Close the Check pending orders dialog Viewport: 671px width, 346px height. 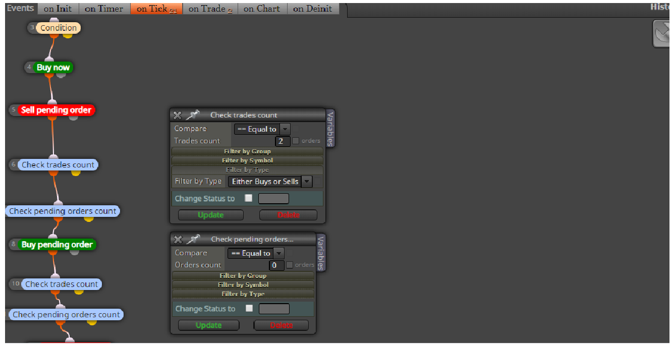pos(178,239)
